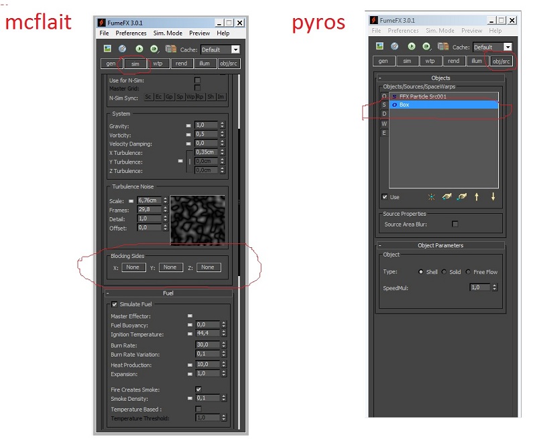Image resolution: width=535 pixels, height=443 pixels.
Task: Click the Turbulence Noise Scale spinner
Action: click(x=165, y=200)
